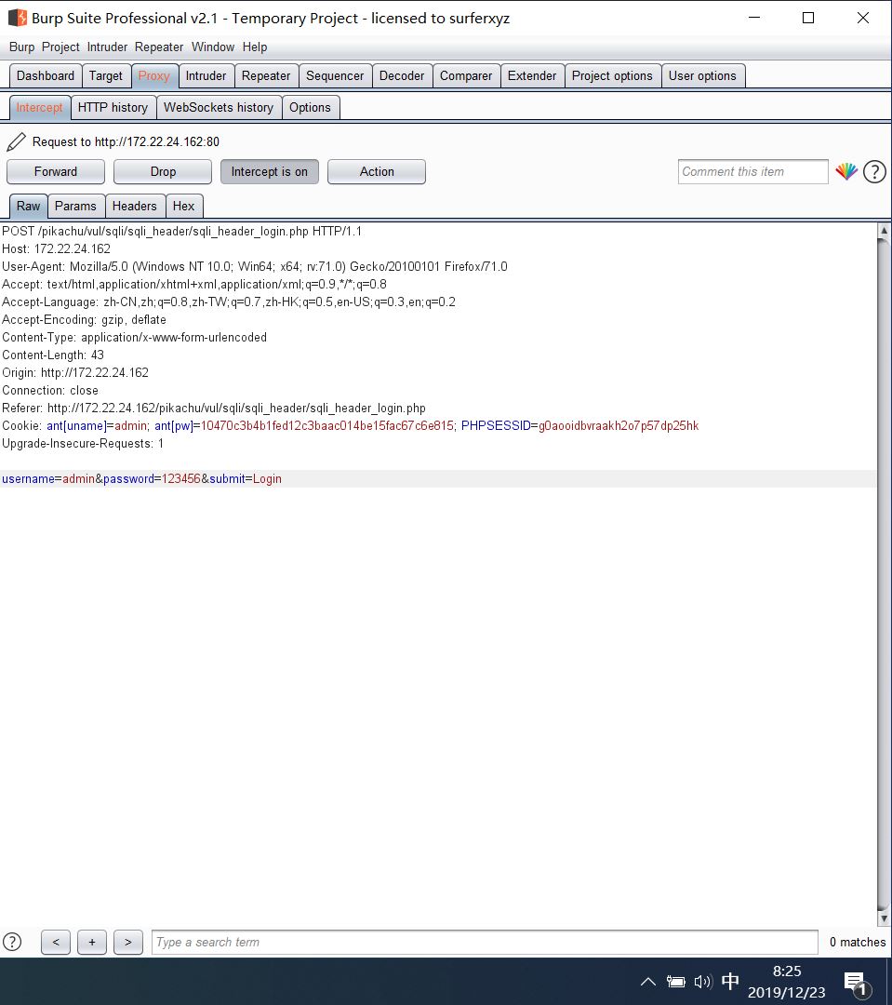Click the Comment this item field
This screenshot has width=892, height=1005.
click(753, 172)
